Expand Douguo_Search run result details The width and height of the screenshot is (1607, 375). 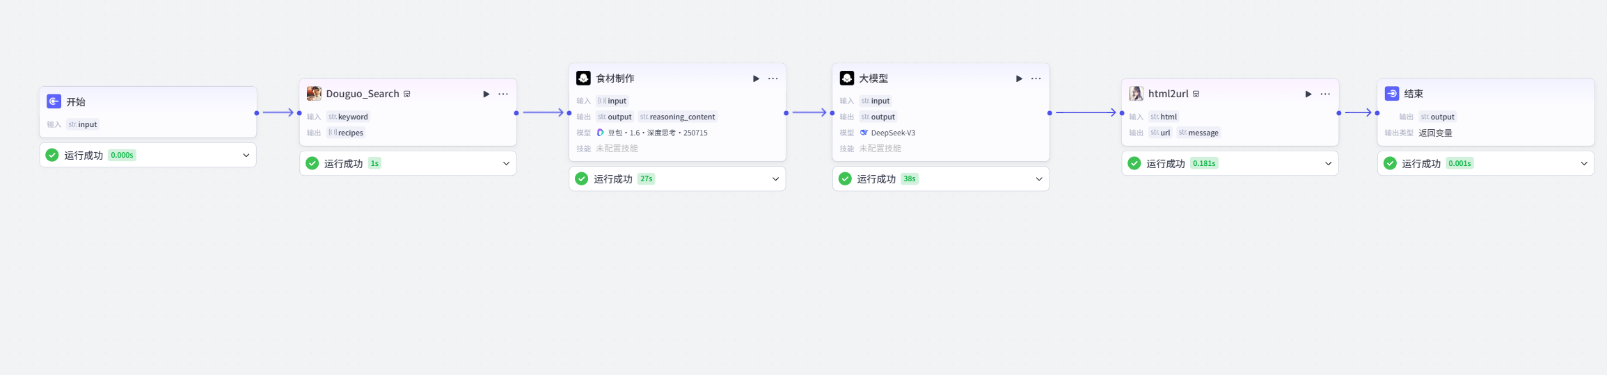coord(506,164)
